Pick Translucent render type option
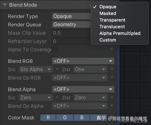 (112, 27)
